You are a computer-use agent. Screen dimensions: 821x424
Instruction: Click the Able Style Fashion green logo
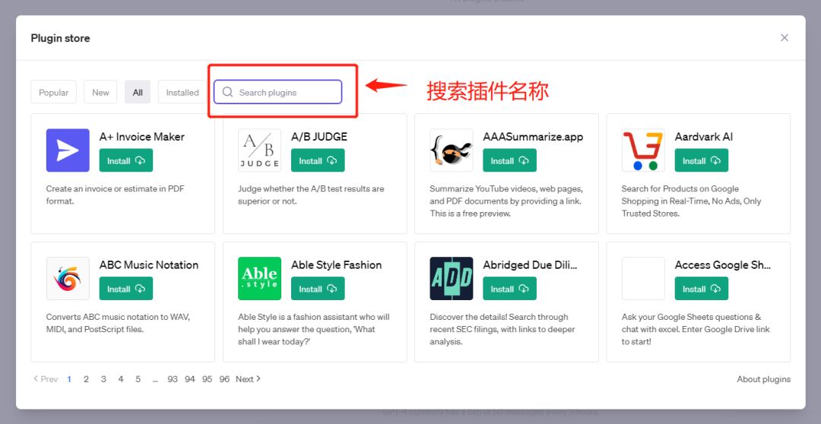click(259, 278)
